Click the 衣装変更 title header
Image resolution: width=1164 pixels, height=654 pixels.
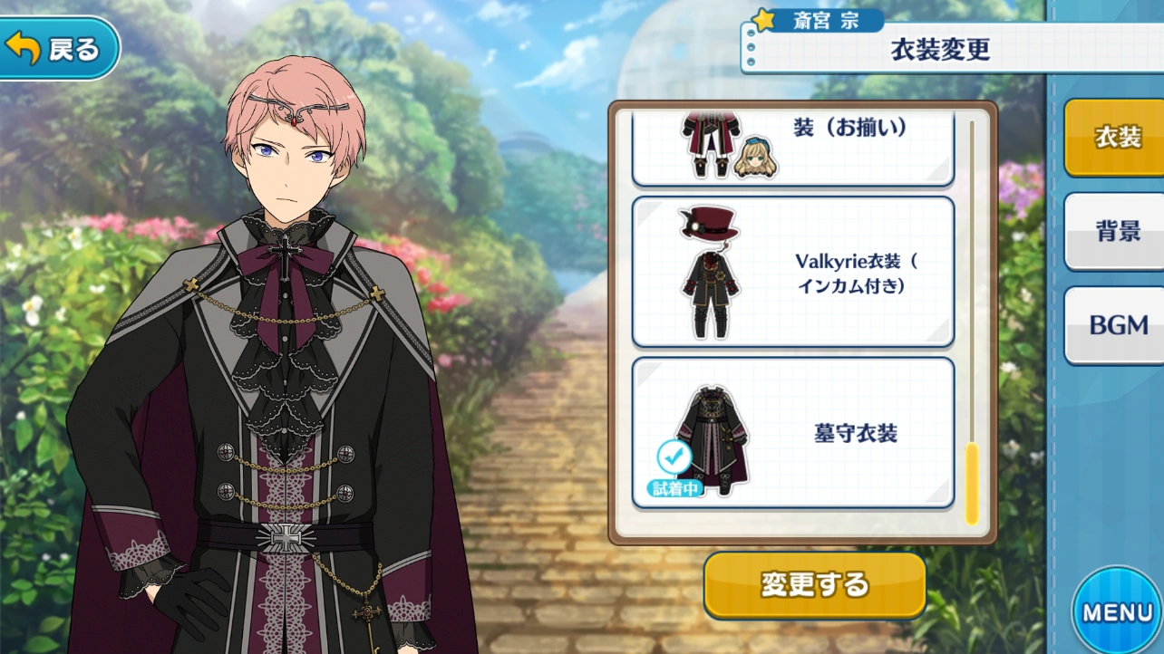(939, 50)
